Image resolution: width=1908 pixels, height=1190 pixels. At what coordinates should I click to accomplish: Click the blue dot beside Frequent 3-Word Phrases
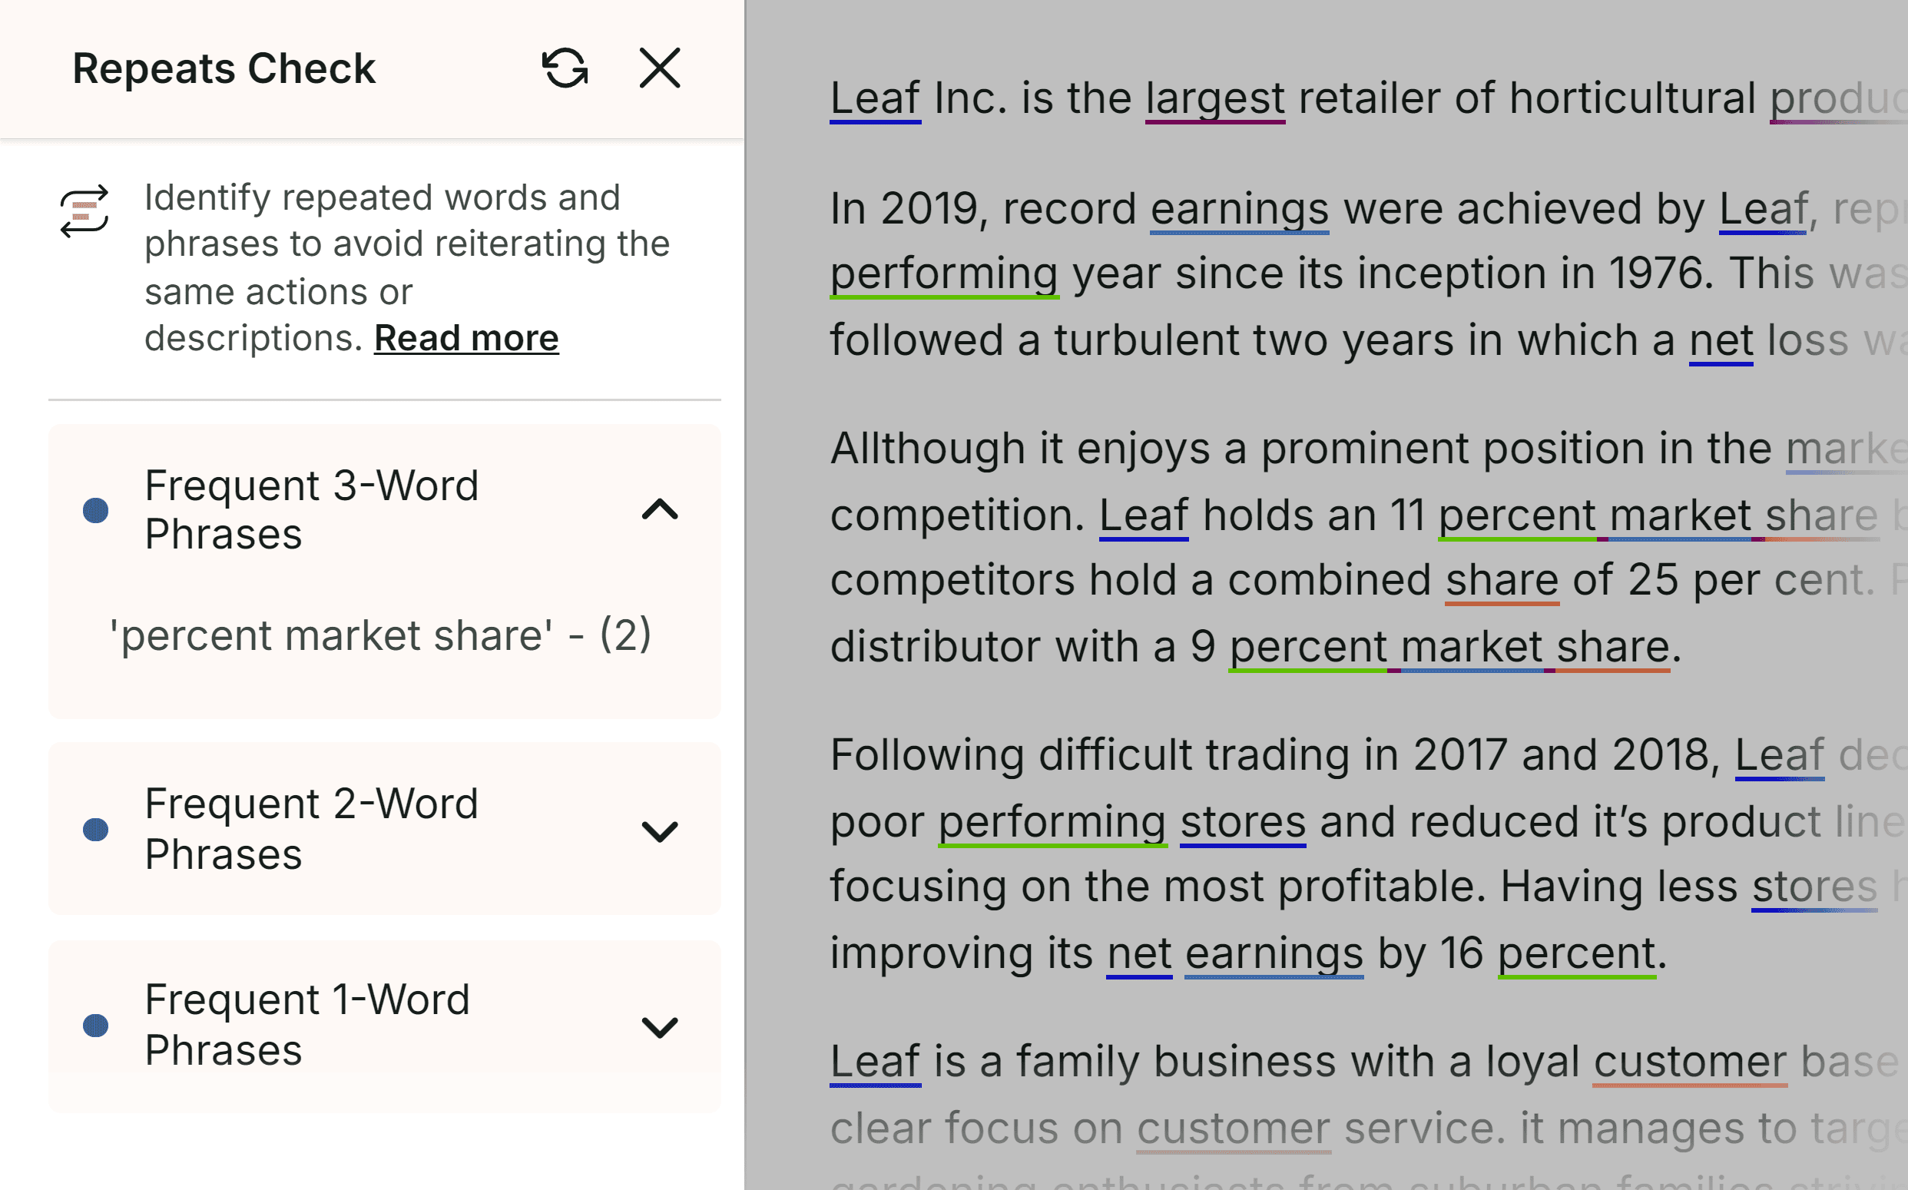click(x=96, y=510)
